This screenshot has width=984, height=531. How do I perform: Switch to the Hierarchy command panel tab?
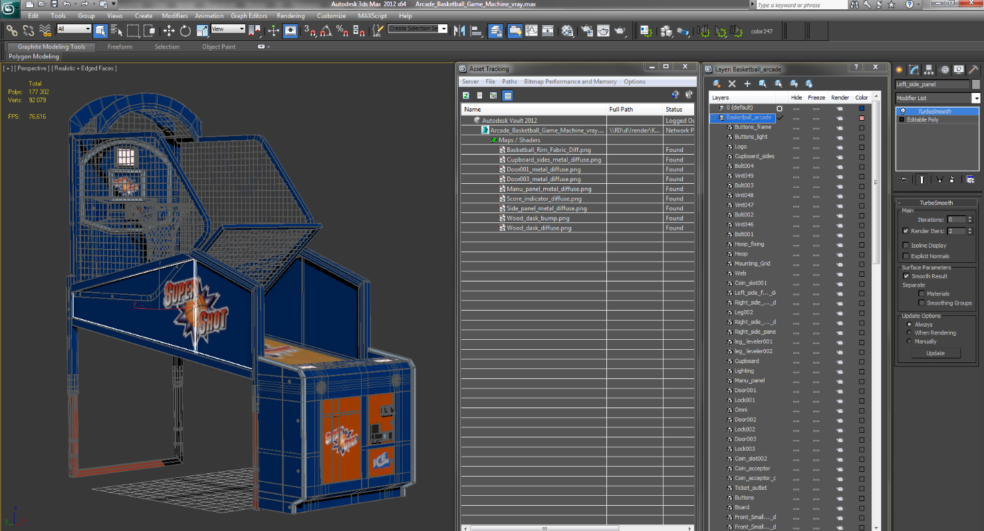929,70
